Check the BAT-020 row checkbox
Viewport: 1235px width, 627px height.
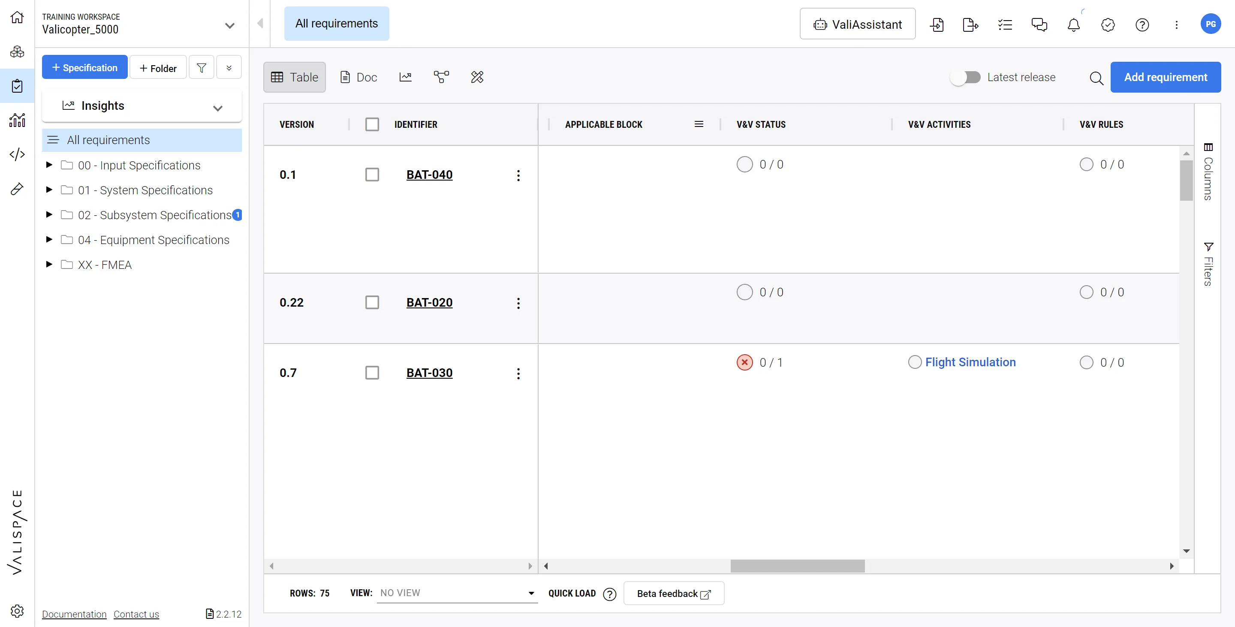click(x=371, y=302)
